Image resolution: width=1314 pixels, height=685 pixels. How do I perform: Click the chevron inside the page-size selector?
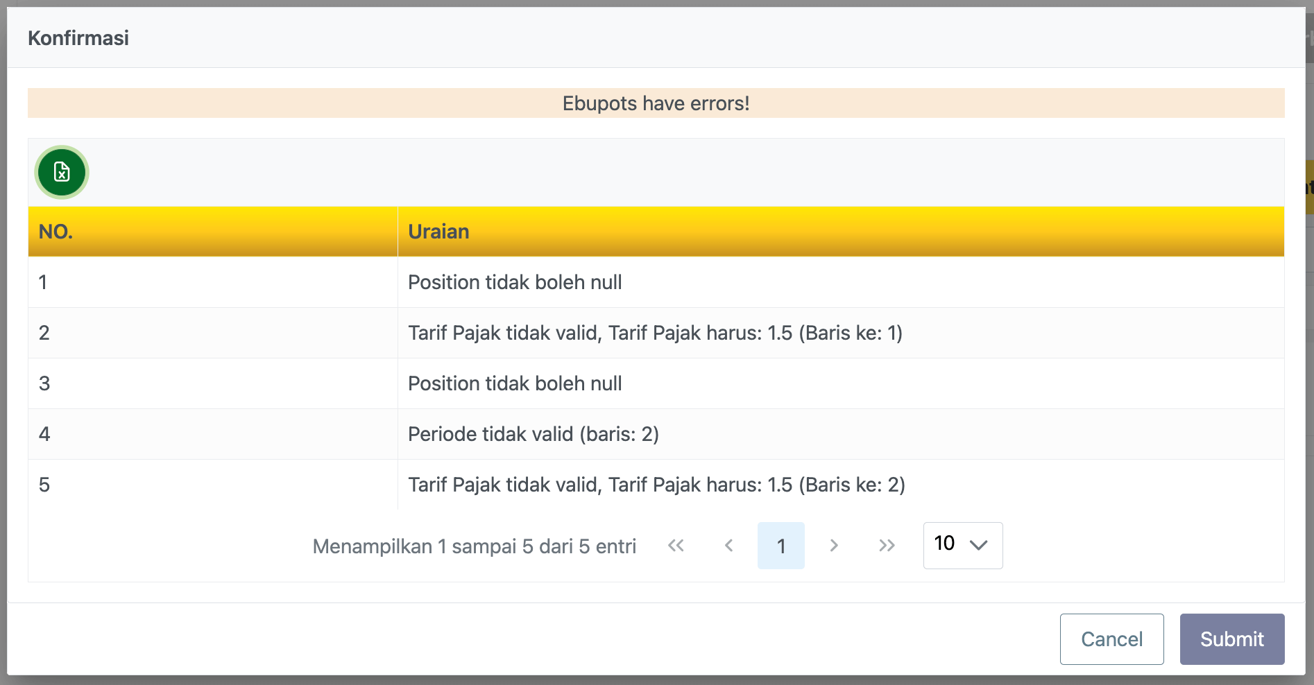click(979, 546)
